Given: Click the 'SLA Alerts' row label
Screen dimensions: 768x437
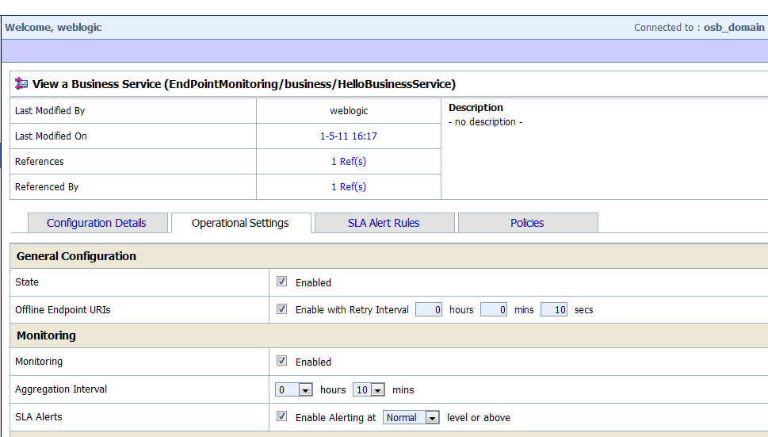Looking at the screenshot, I should [x=39, y=417].
